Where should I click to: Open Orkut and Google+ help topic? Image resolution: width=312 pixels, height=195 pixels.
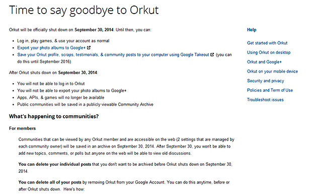pos(264,62)
